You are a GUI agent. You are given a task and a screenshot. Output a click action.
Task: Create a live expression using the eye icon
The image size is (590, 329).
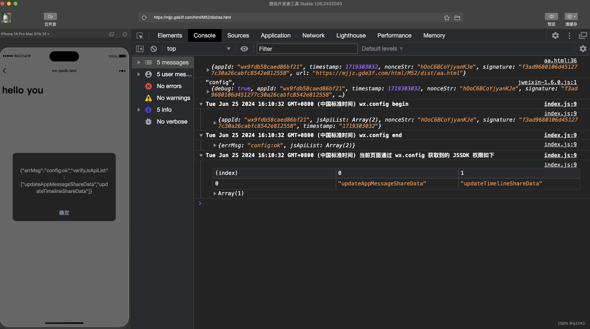244,48
